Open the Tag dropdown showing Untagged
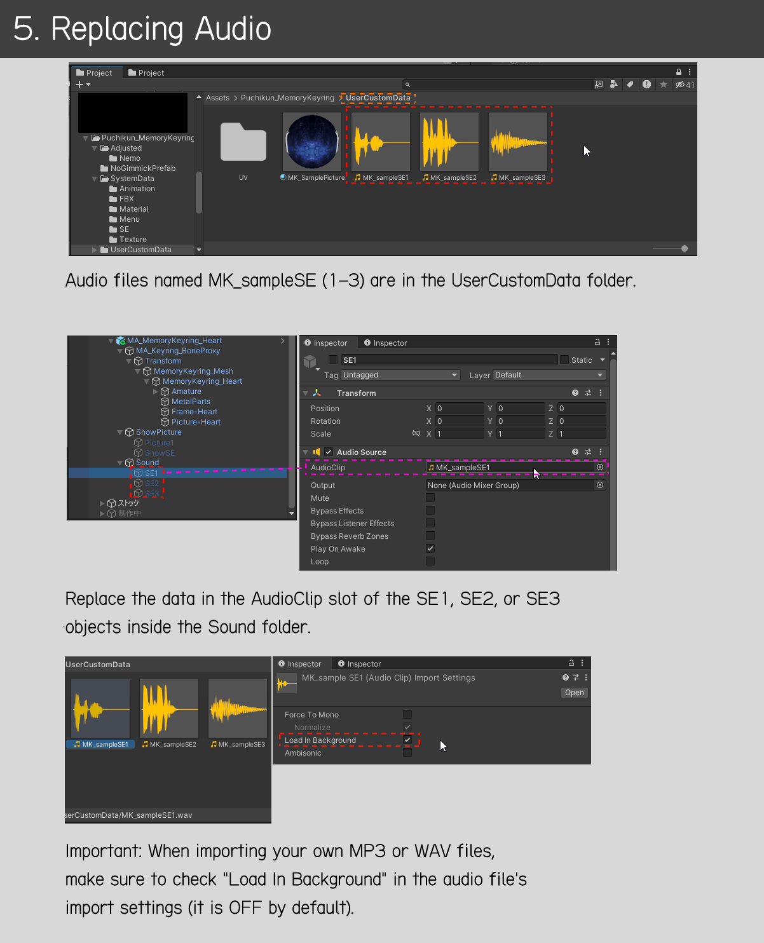The width and height of the screenshot is (764, 943). [x=400, y=376]
